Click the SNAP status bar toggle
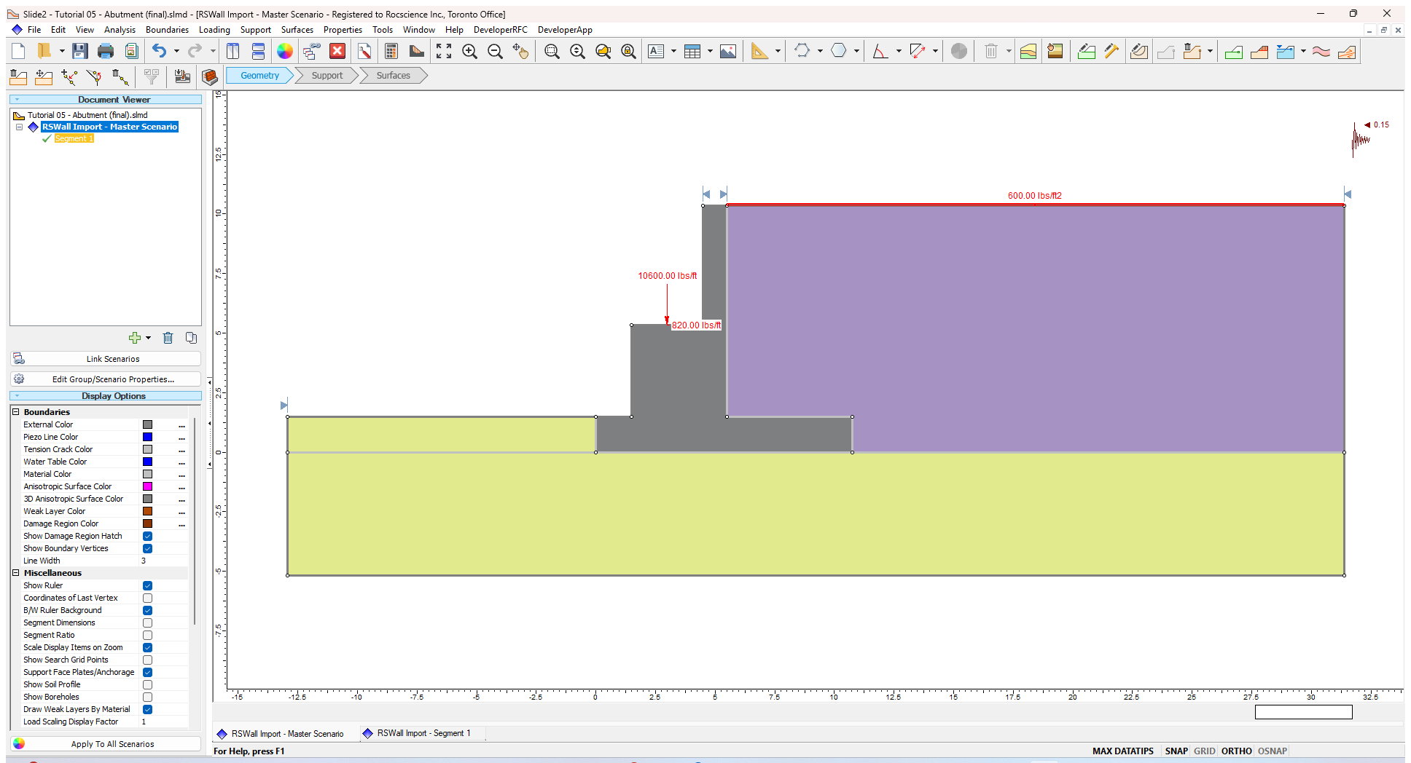Viewport: 1411px width, 763px height. 1176,751
